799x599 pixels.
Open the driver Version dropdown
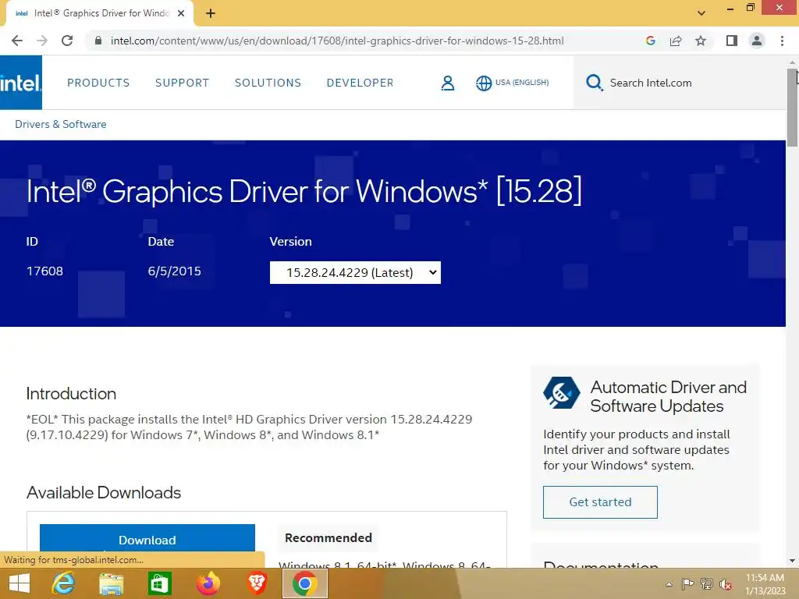tap(355, 272)
